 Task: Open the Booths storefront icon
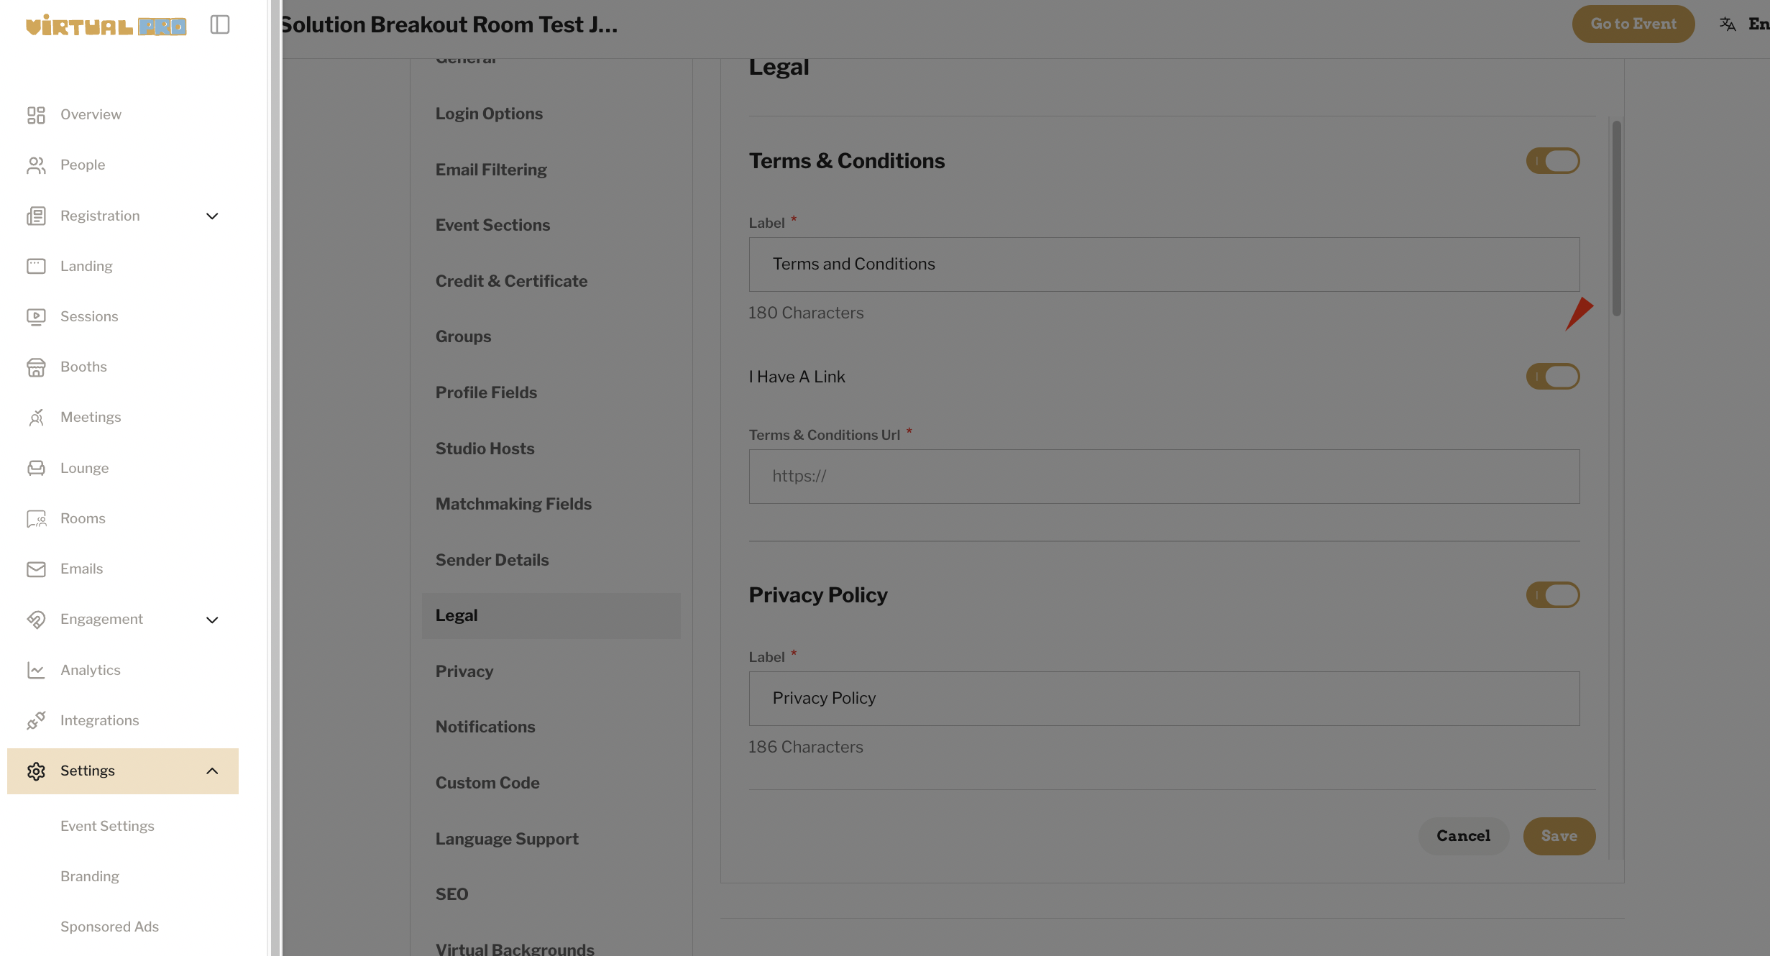click(36, 367)
